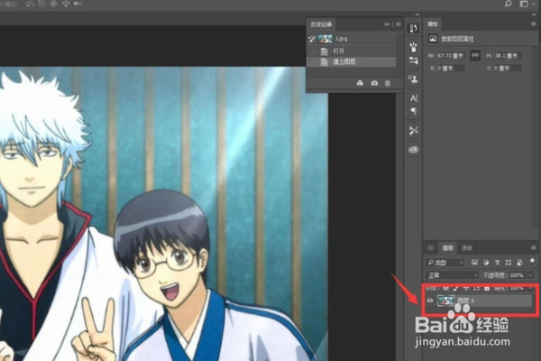This screenshot has width=541, height=361.
Task: Click the opacity 100% value field
Action: (x=517, y=275)
